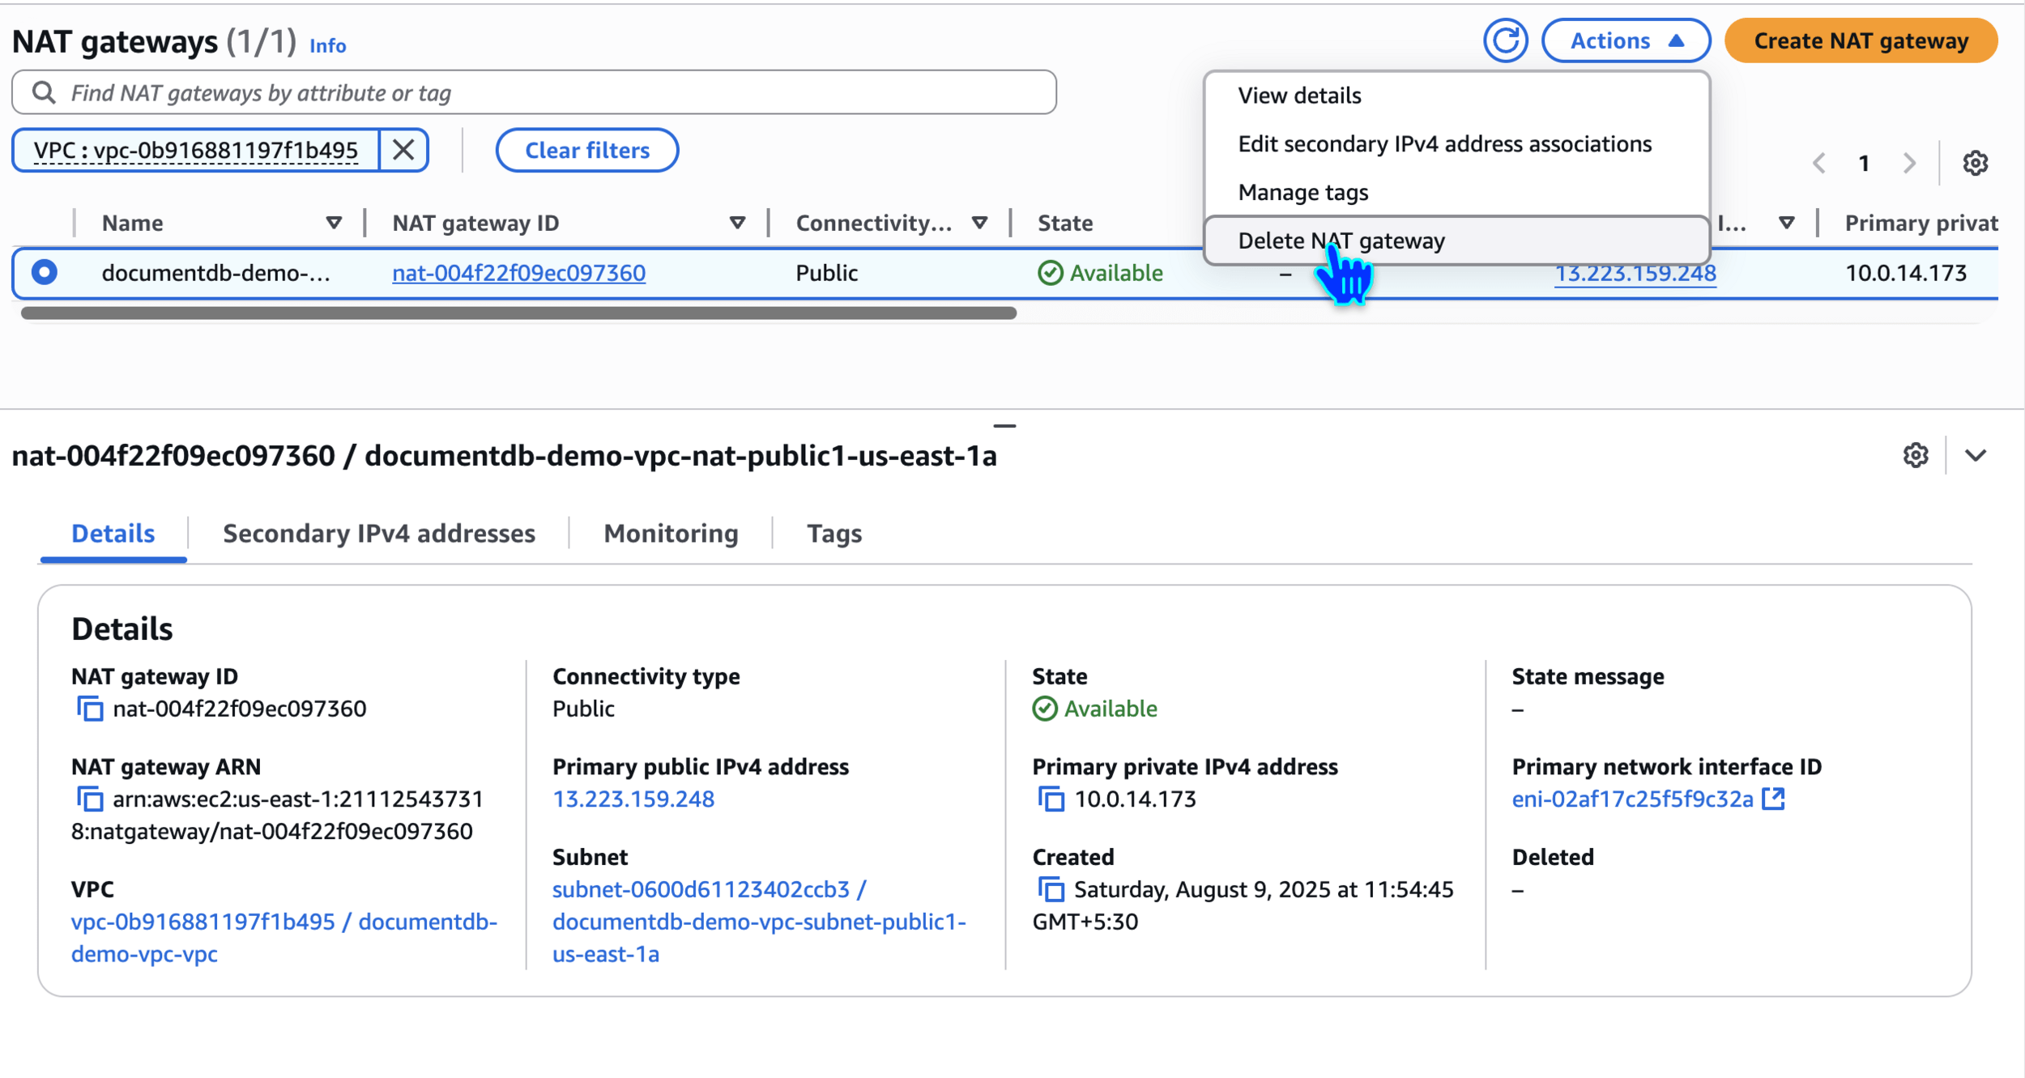Collapse the Actions dropdown menu

1625,40
